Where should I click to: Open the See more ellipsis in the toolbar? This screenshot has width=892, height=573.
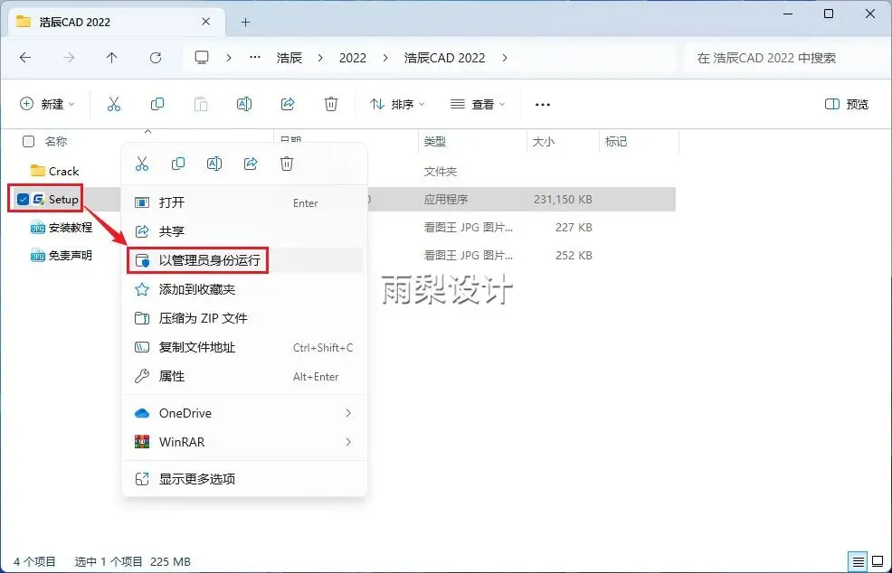point(543,105)
